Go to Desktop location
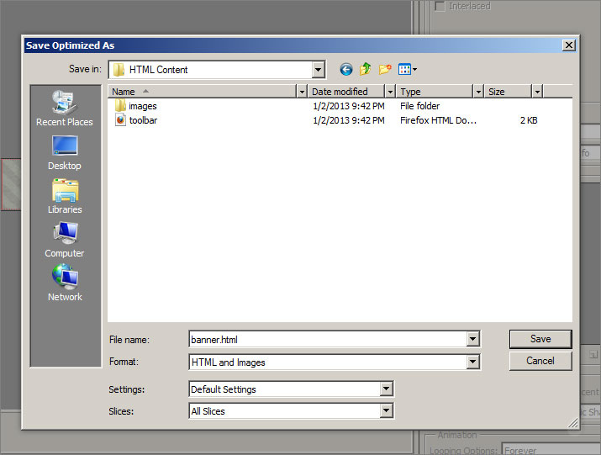Viewport: 601px width, 455px height. 65,153
